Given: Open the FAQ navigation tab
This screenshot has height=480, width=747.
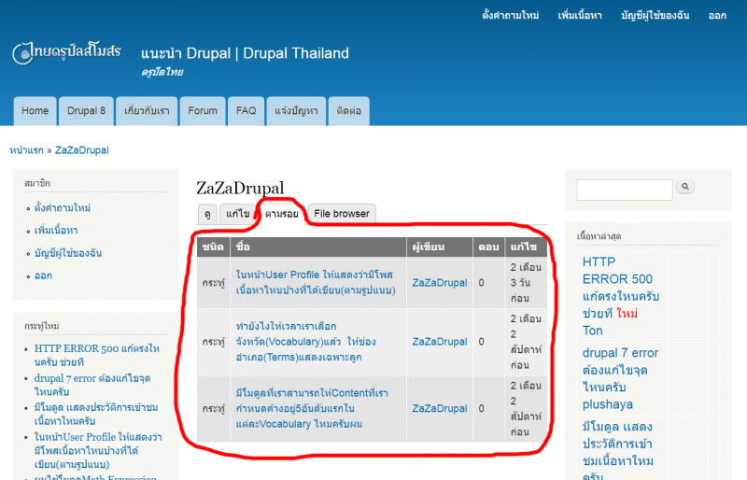Looking at the screenshot, I should [246, 111].
